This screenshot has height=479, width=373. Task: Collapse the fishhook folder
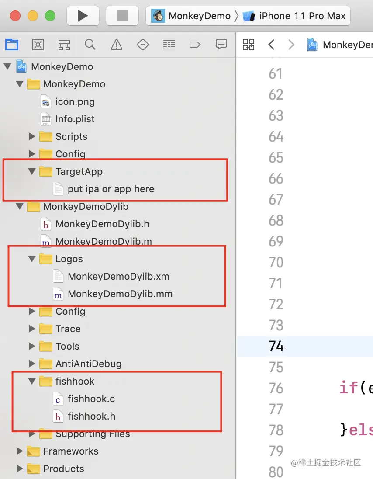pyautogui.click(x=32, y=381)
